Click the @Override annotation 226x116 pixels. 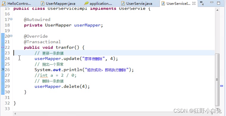click(36, 36)
